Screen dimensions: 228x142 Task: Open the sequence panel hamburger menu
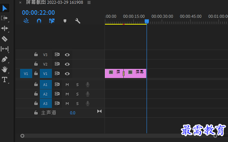(89, 3)
